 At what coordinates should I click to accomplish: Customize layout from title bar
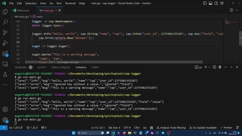[x=222, y=3]
